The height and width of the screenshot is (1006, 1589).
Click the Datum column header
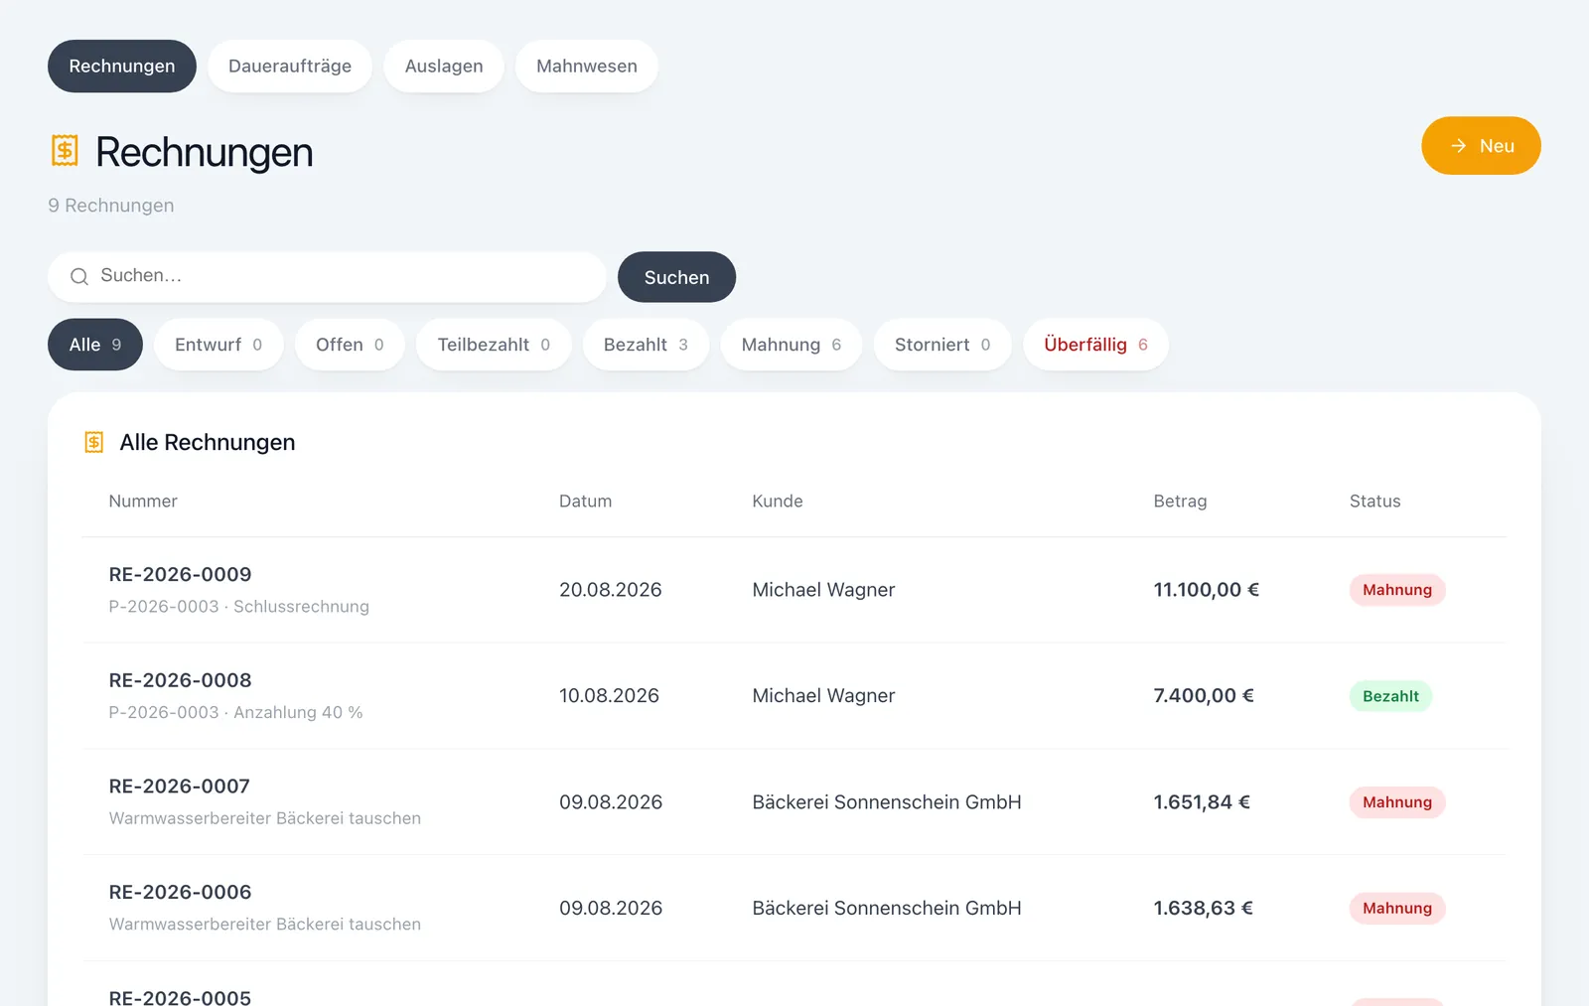585,502
